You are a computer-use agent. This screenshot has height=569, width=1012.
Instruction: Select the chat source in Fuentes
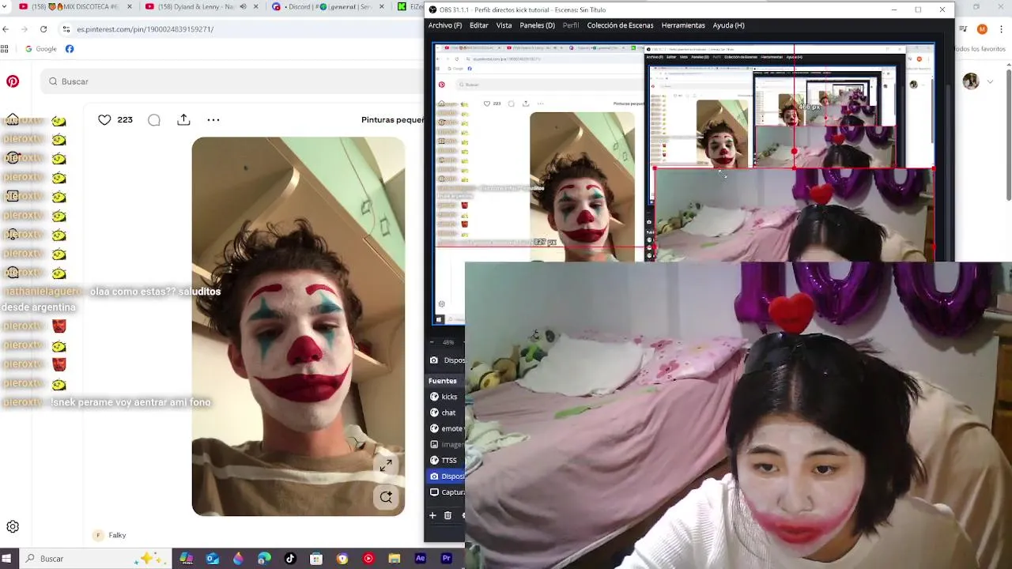(x=446, y=413)
